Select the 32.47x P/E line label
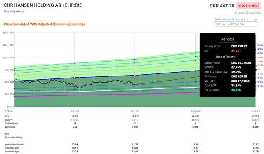 (x=260, y=78)
